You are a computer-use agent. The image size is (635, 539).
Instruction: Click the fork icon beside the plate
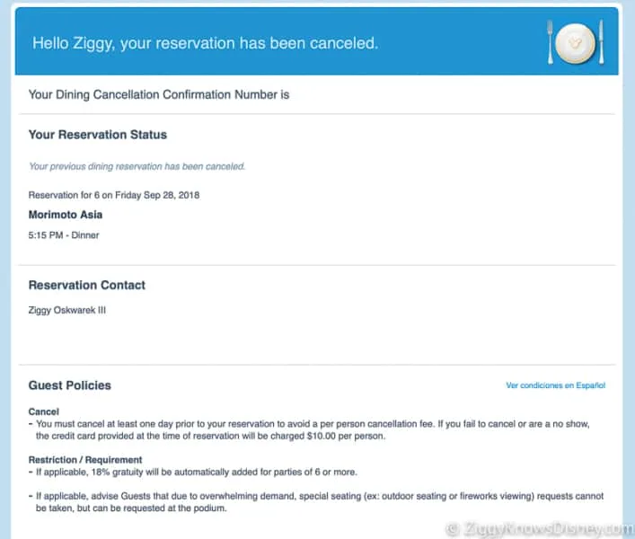(550, 42)
